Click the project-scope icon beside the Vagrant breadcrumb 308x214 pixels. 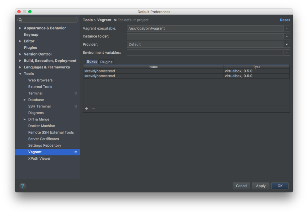(x=115, y=20)
